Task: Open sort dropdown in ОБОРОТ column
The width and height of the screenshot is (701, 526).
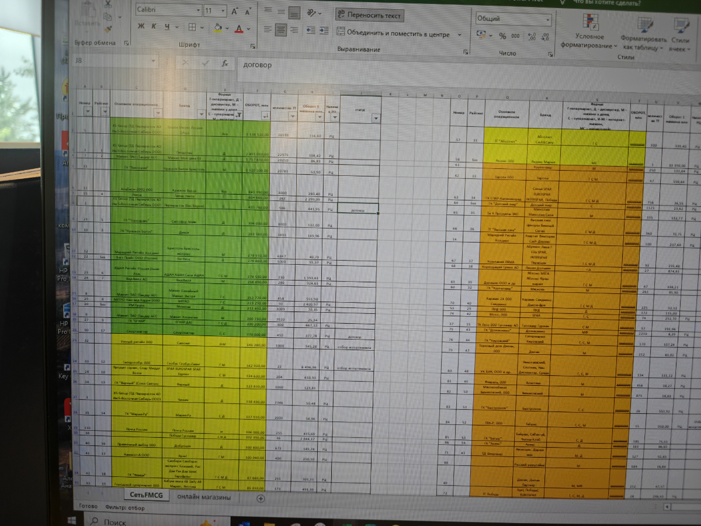Action: (265, 116)
